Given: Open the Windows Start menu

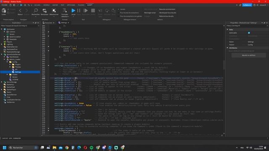Looking at the screenshot, I should click(5, 147).
